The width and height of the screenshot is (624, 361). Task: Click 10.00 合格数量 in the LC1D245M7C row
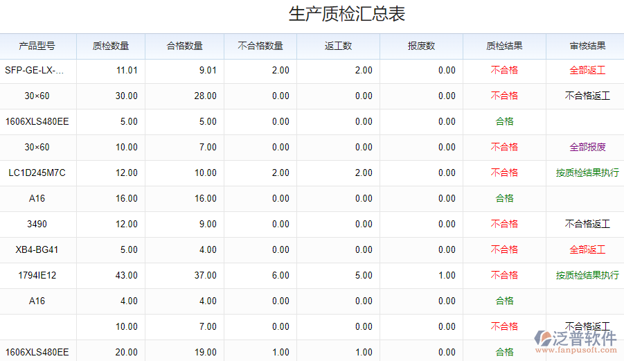[206, 173]
